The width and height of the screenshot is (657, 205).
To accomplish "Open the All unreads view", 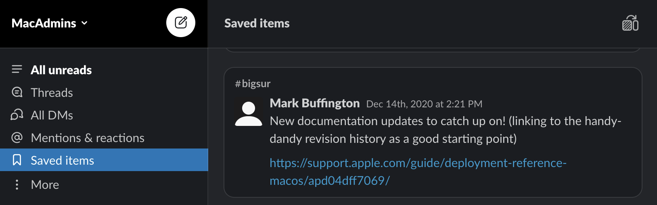I will point(61,70).
